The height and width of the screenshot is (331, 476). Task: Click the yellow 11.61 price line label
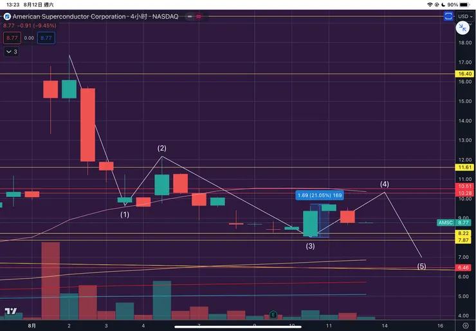click(x=464, y=167)
